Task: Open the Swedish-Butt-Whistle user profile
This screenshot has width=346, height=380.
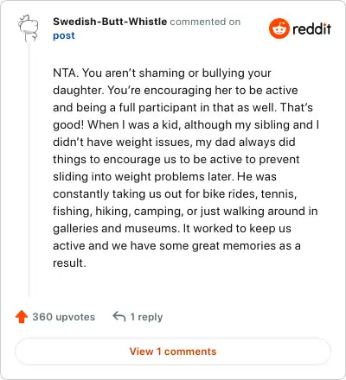Action: tap(110, 22)
